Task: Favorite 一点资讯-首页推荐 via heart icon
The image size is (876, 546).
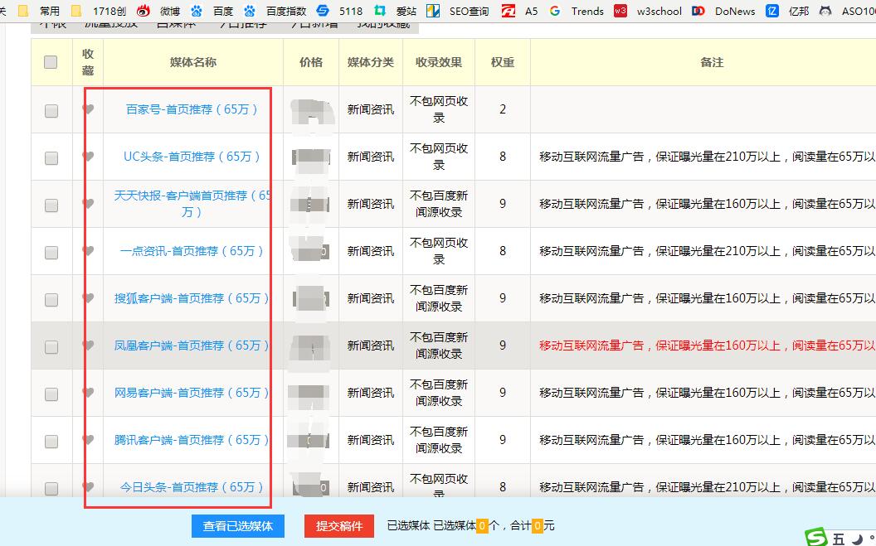Action: pyautogui.click(x=88, y=250)
